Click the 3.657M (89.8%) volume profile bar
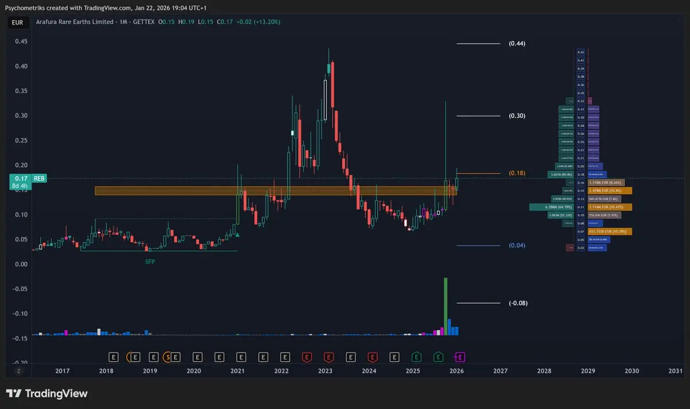The height and width of the screenshot is (409, 690). pyautogui.click(x=561, y=174)
